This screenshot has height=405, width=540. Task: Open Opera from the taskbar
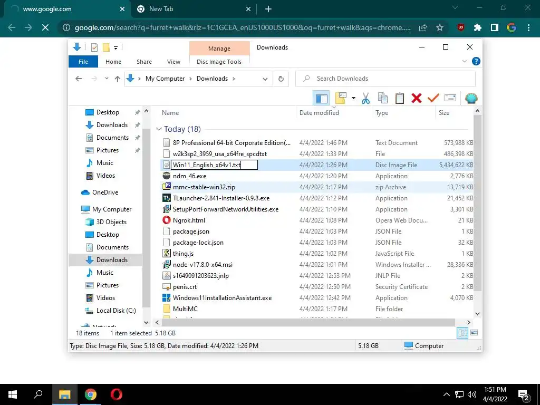coord(117,394)
